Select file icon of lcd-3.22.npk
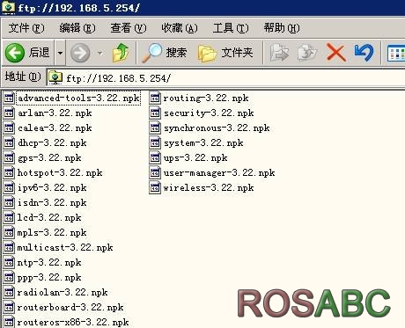Image resolution: width=405 pixels, height=328 pixels. (x=9, y=217)
